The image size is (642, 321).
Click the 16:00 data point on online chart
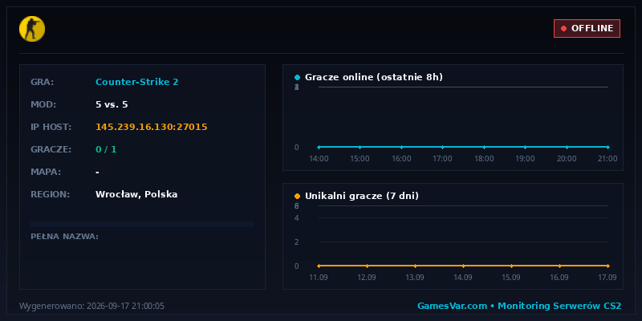click(401, 147)
